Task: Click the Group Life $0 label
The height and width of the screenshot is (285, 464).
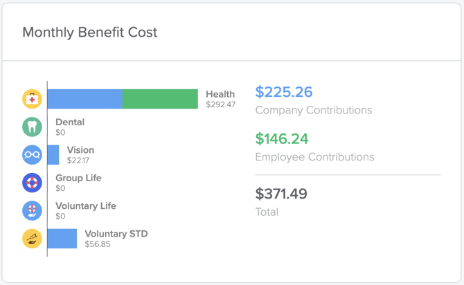Action: tap(78, 183)
